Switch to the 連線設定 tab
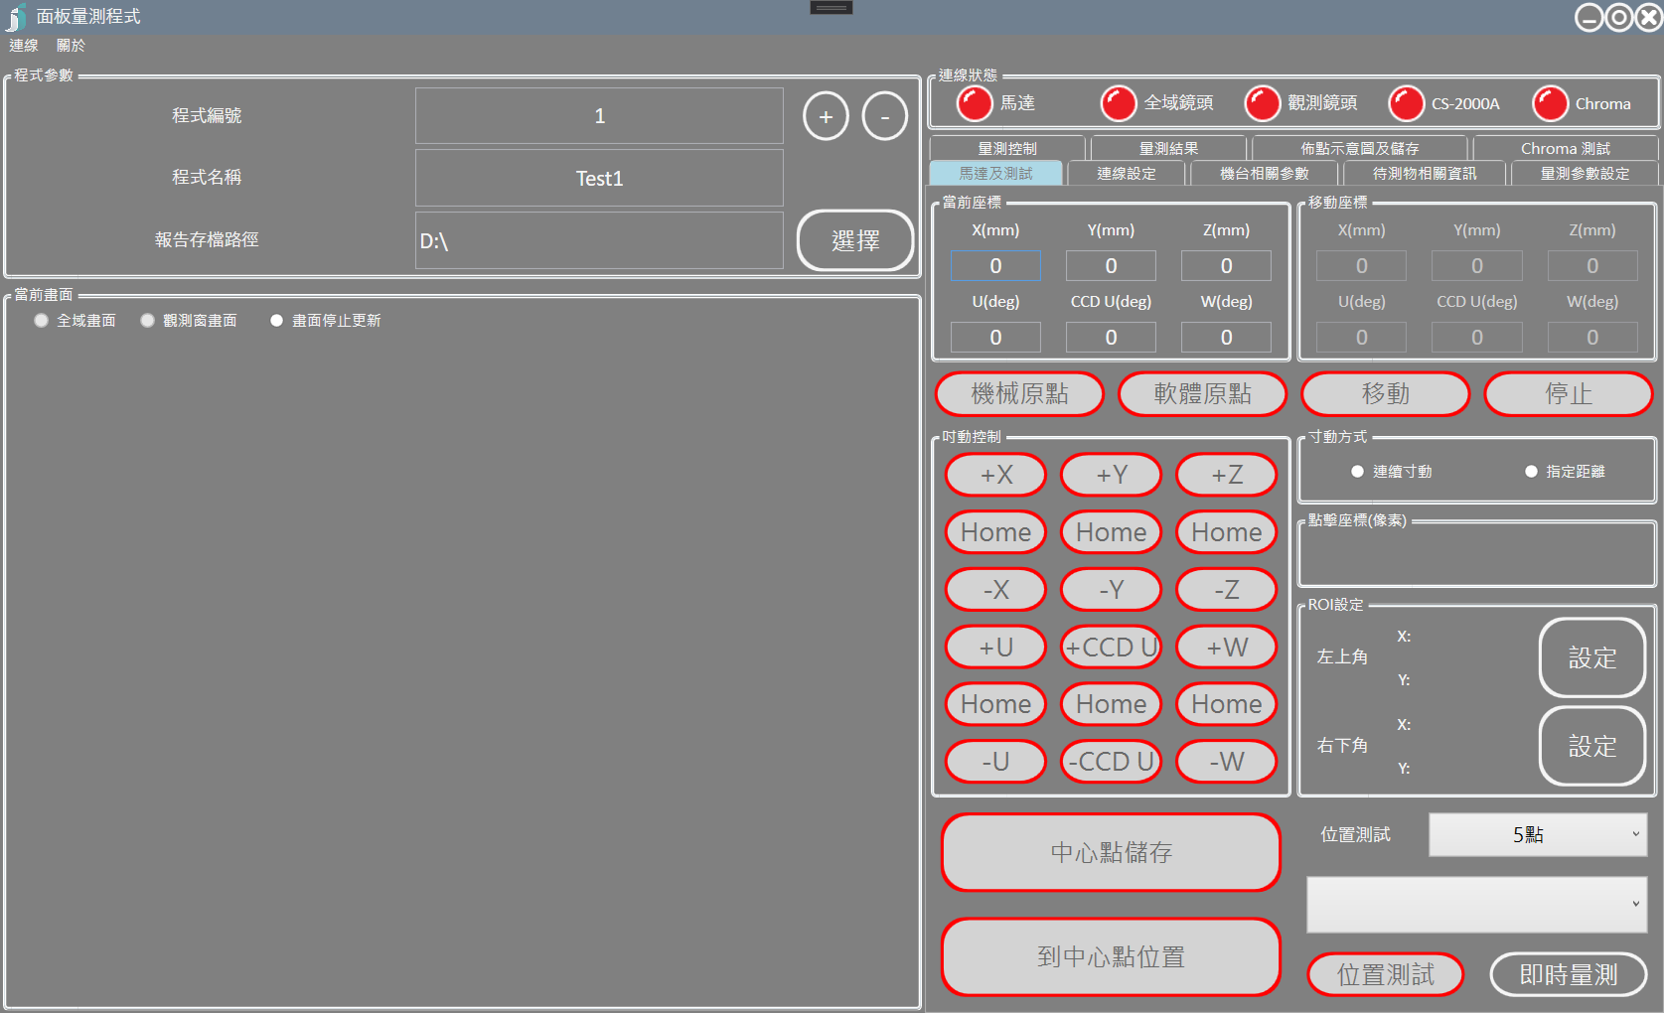Image resolution: width=1664 pixels, height=1013 pixels. (1126, 174)
